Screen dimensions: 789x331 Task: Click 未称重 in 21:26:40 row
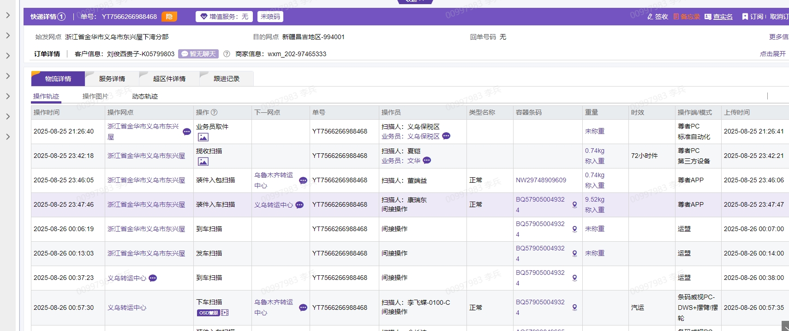tap(595, 131)
